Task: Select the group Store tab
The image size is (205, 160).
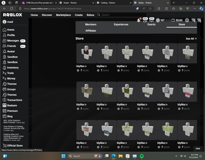Action: coord(182,25)
